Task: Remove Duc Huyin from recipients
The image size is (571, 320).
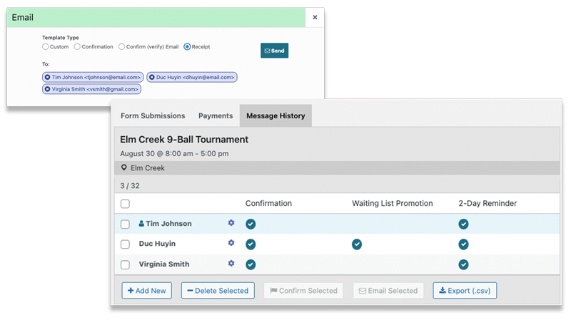Action: tap(151, 77)
